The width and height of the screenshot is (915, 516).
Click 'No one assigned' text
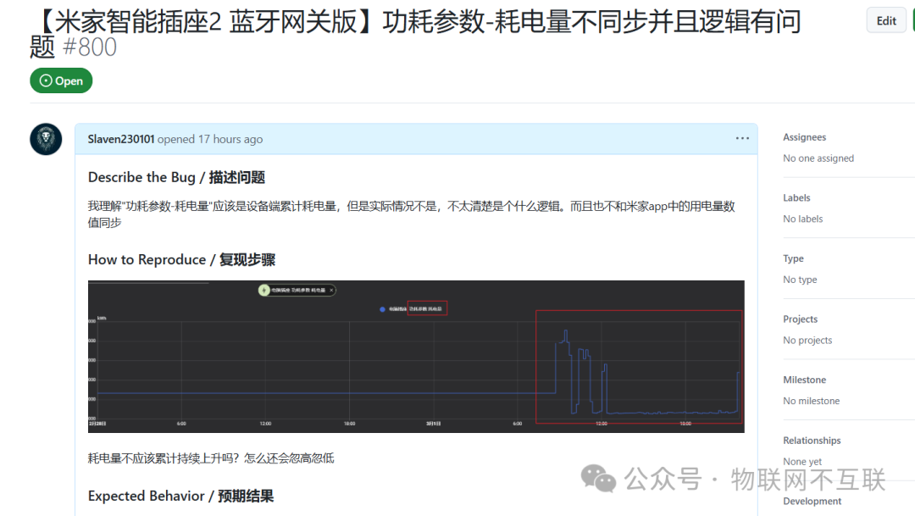[x=818, y=158]
